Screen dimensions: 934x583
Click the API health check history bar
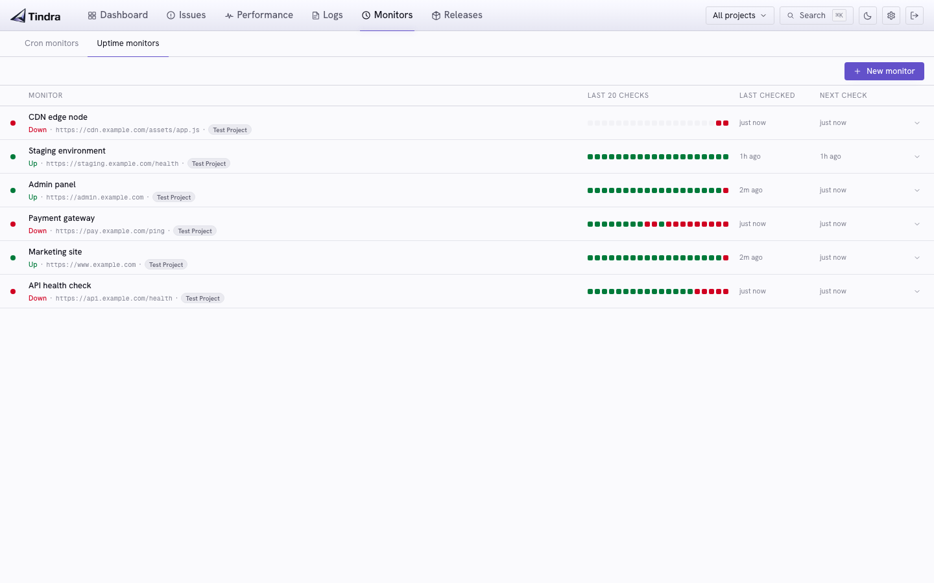(x=658, y=291)
